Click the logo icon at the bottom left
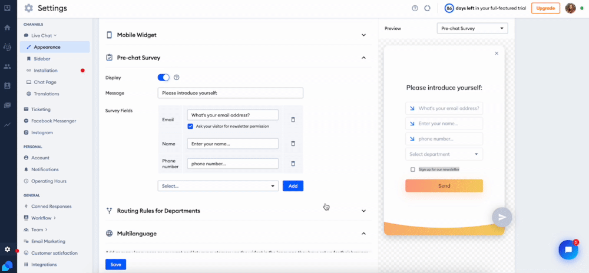Image resolution: width=589 pixels, height=273 pixels. pos(8,266)
